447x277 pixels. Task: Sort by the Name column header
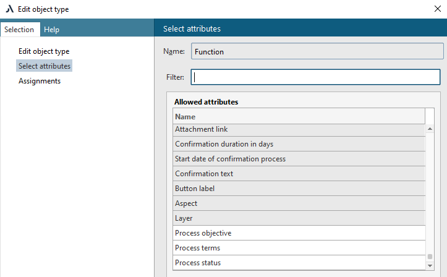pos(299,117)
